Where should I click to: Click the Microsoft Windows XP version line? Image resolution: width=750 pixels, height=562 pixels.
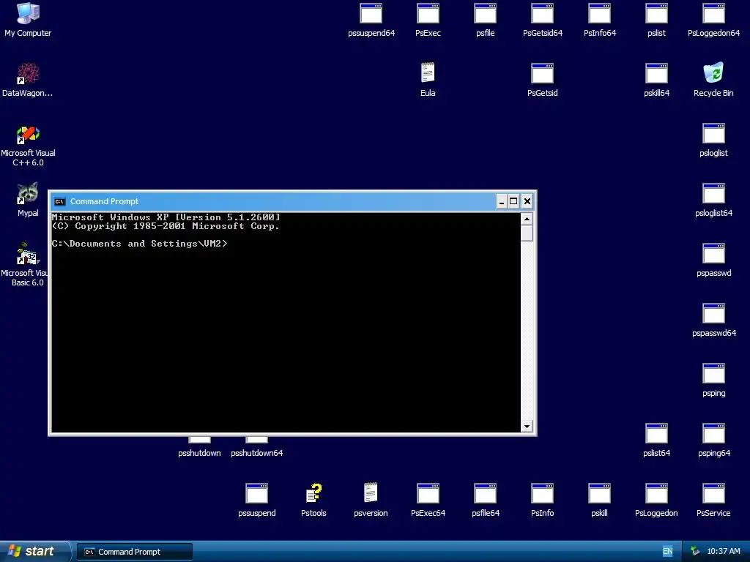pyautogui.click(x=166, y=217)
